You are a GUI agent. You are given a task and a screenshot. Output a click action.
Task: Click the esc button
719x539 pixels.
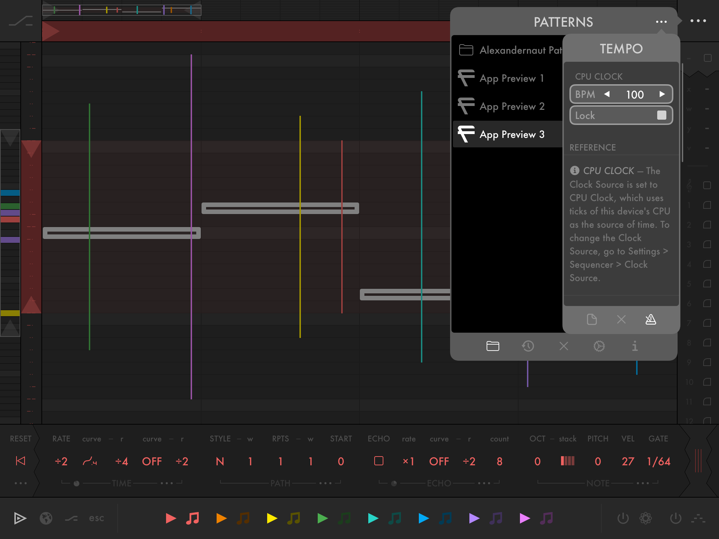[96, 518]
